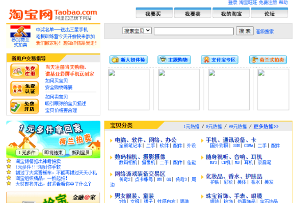Open 国外彩屏 subcategory link
The width and height of the screenshot is (294, 203).
click(x=219, y=146)
